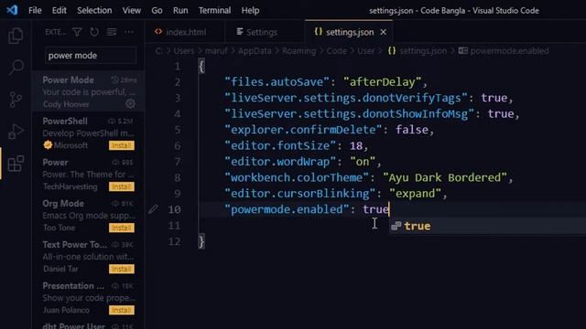Select the settings.json tab
Image resolution: width=586 pixels, height=329 pixels.
point(350,32)
